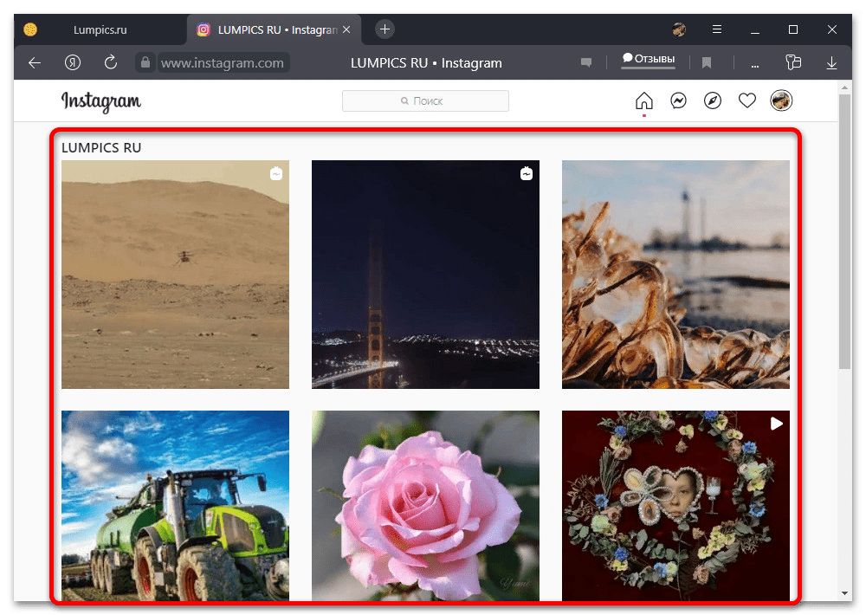Go back using the browser back arrow
The width and height of the screenshot is (866, 615).
[x=35, y=62]
